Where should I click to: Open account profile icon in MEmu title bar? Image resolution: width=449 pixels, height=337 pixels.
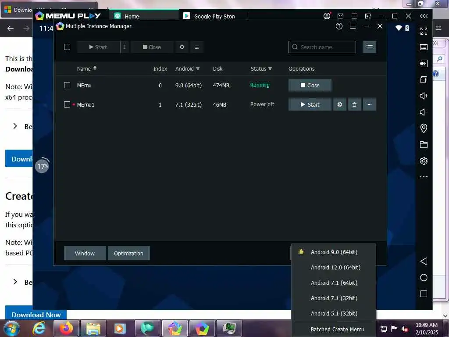coord(327,16)
